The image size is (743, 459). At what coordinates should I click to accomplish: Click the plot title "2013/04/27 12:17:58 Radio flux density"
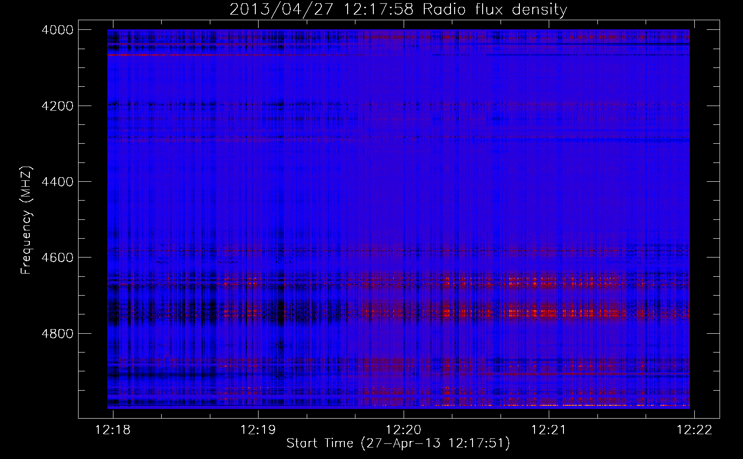(398, 10)
